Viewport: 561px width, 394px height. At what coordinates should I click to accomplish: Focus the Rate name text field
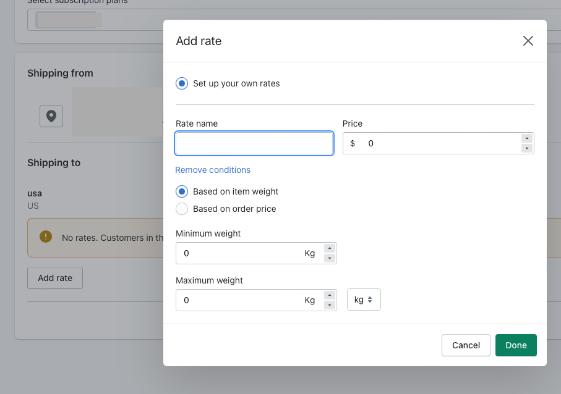[x=254, y=143]
